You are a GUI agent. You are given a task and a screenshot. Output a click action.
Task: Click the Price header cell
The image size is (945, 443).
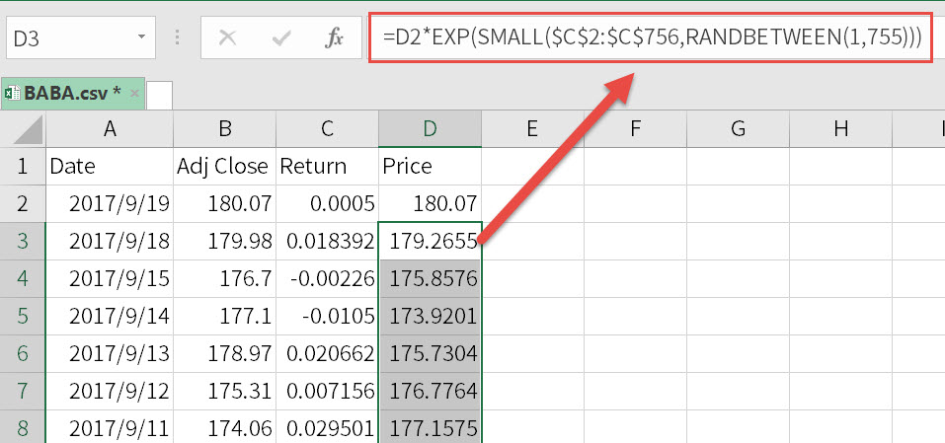click(x=430, y=166)
